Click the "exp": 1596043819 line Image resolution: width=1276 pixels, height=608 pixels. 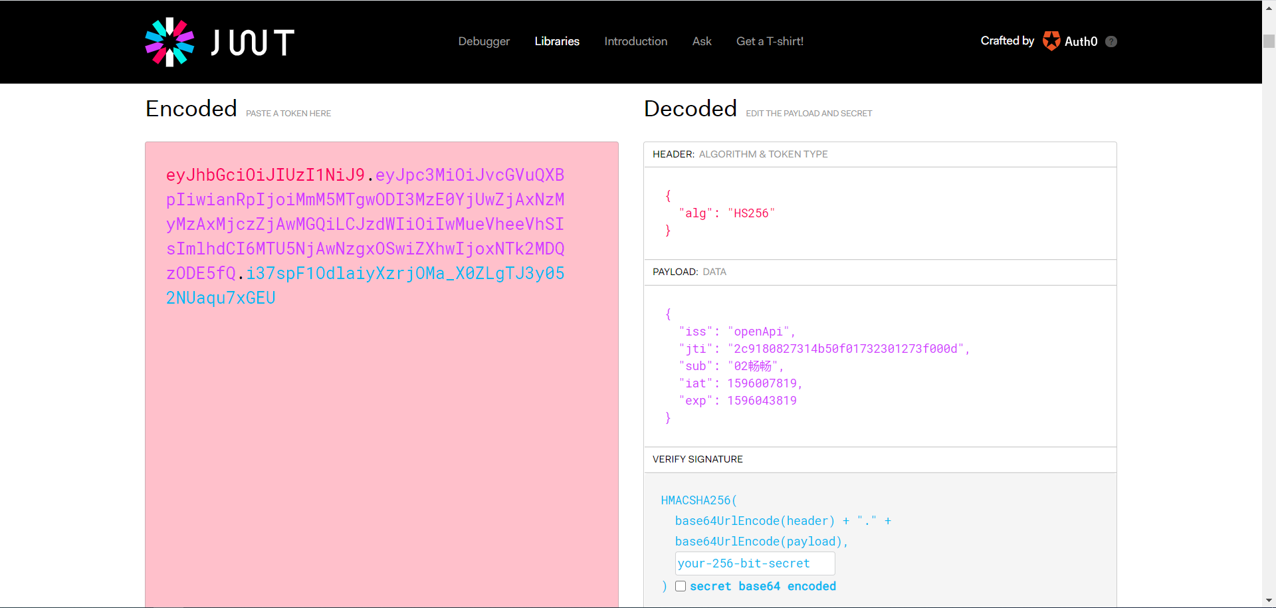point(738,401)
